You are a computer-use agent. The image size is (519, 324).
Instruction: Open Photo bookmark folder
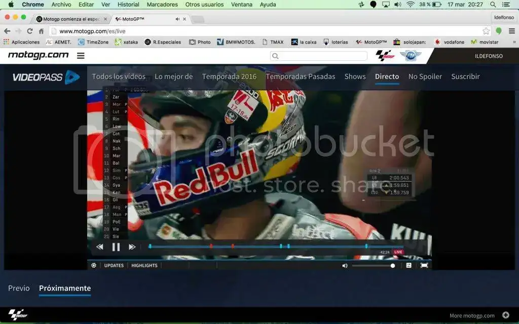200,42
